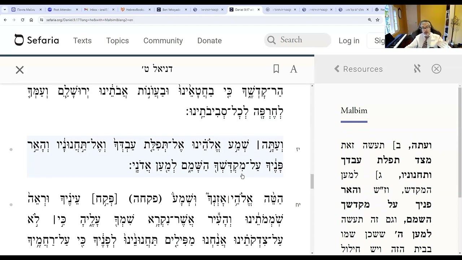Viewport: 462px width, 260px height.
Task: Star this page as a bookmark
Action: coord(378,20)
